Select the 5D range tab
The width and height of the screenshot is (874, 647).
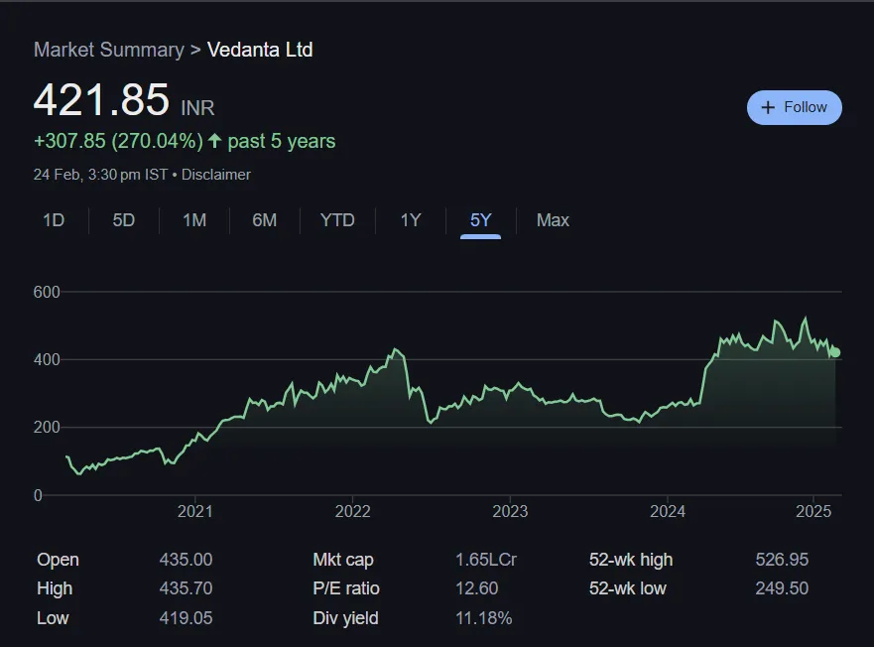[124, 220]
